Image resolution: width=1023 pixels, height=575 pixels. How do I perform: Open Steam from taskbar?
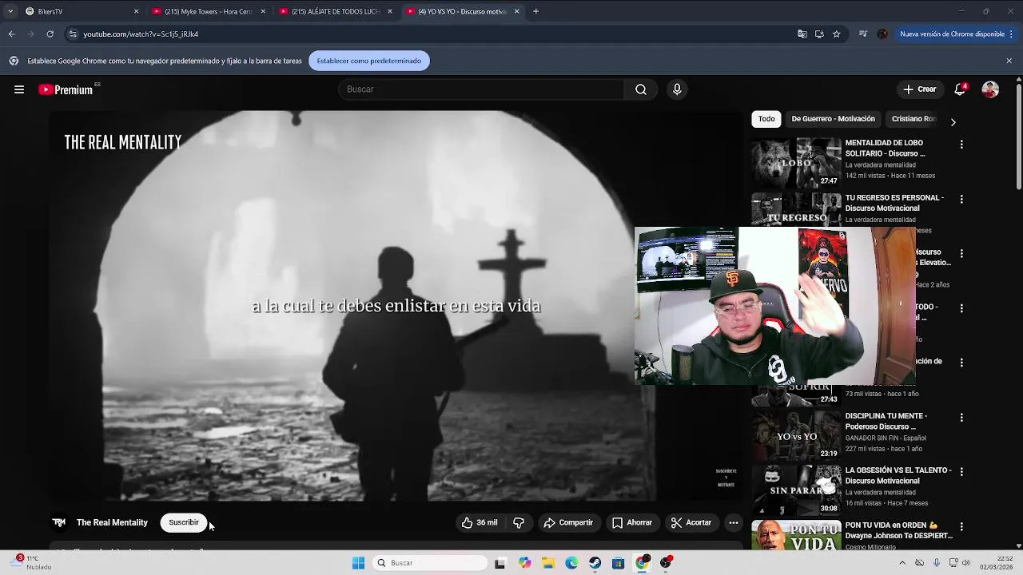click(595, 563)
